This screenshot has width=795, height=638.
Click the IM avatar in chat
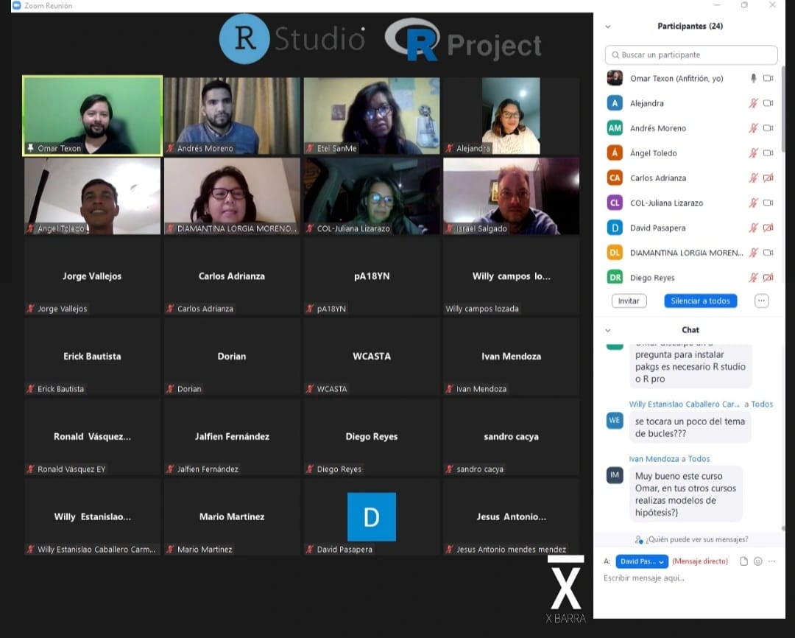coord(615,475)
